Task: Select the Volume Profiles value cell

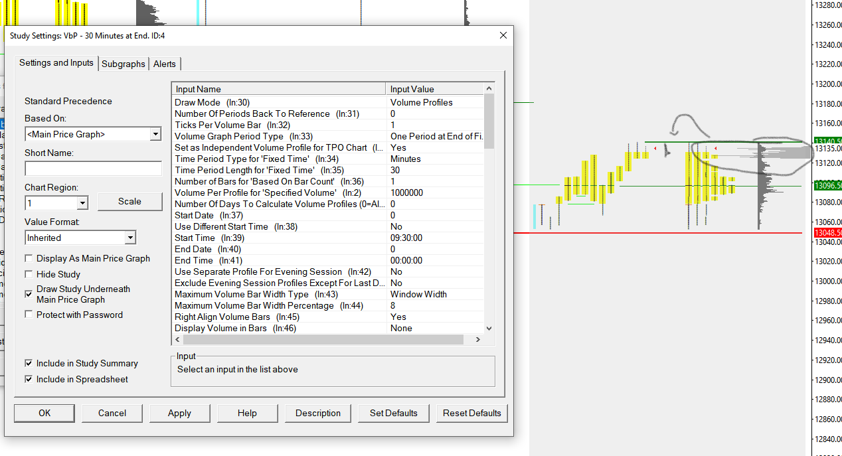Action: pyautogui.click(x=435, y=102)
